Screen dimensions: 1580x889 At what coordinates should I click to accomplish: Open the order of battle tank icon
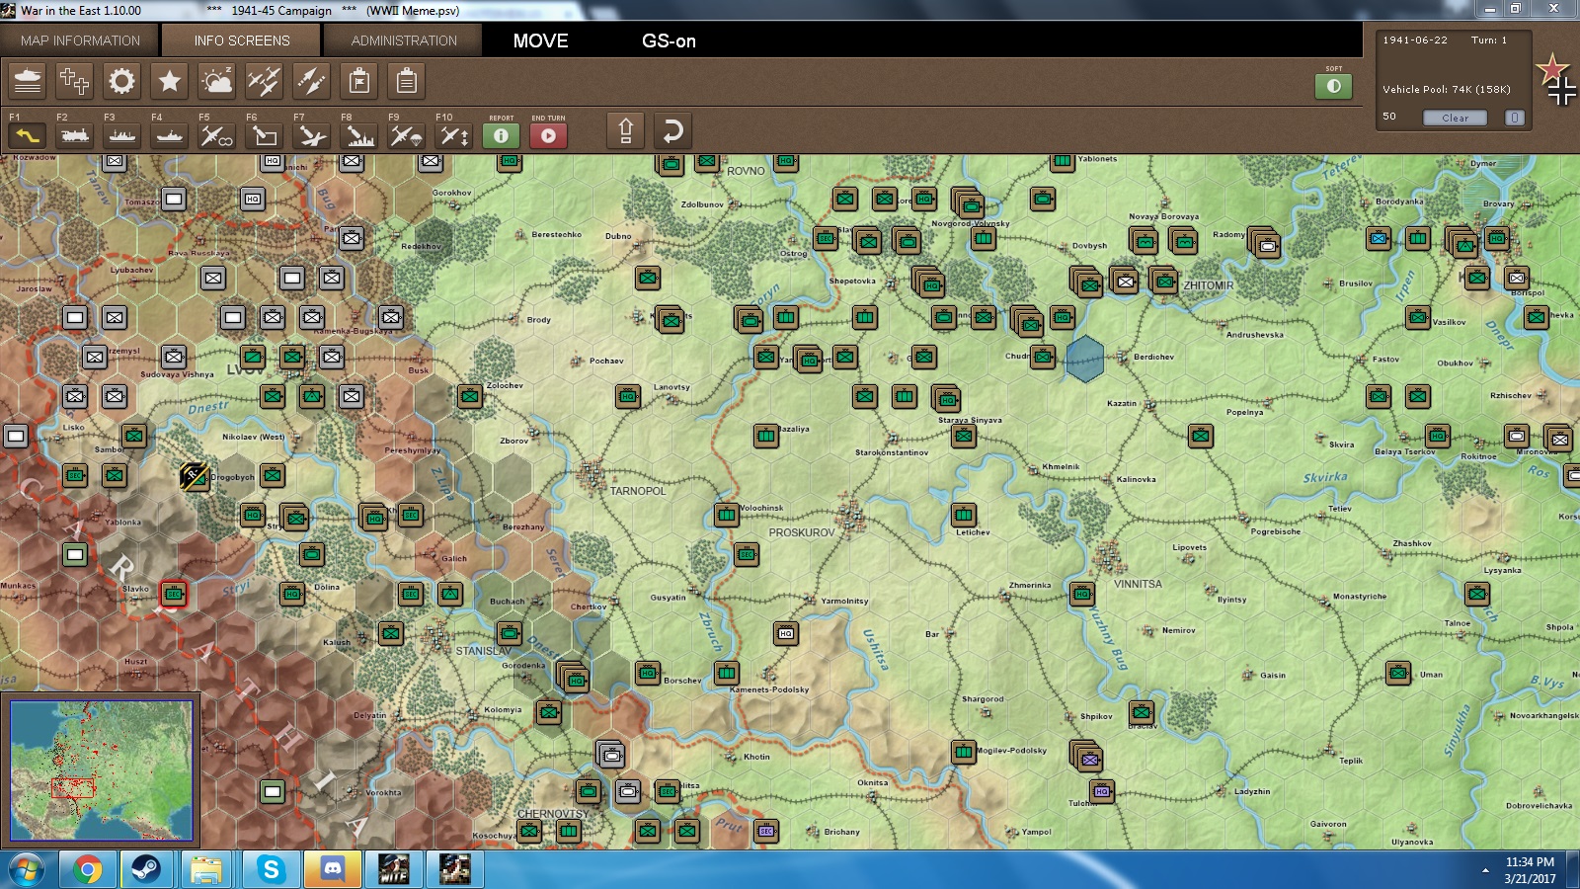pyautogui.click(x=28, y=81)
